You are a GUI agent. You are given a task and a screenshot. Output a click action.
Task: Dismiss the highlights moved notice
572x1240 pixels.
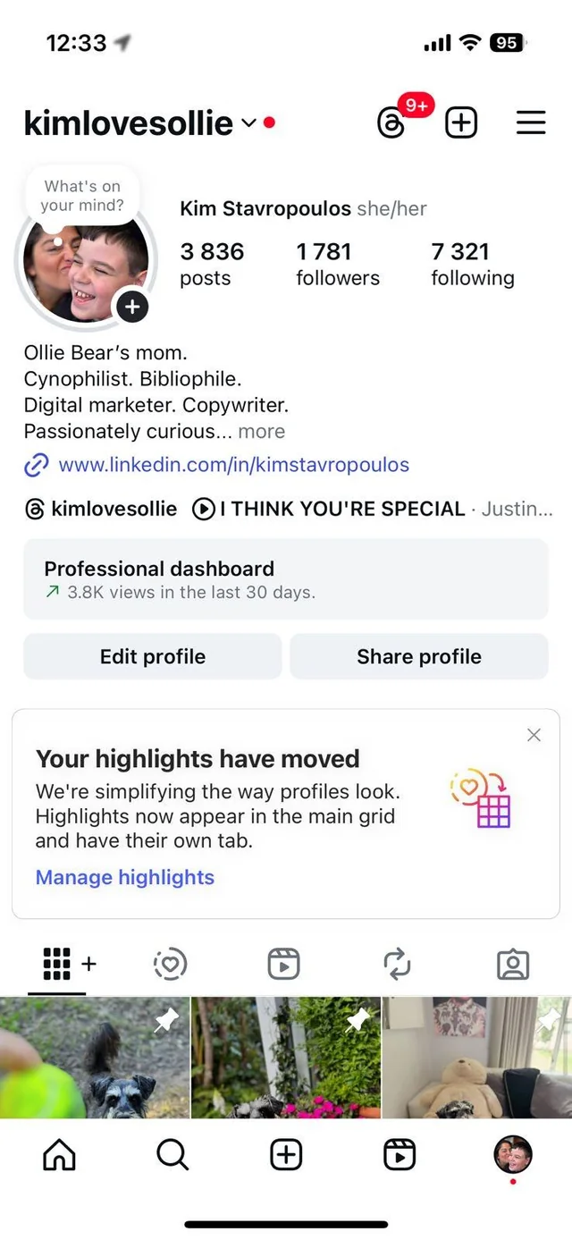534,735
